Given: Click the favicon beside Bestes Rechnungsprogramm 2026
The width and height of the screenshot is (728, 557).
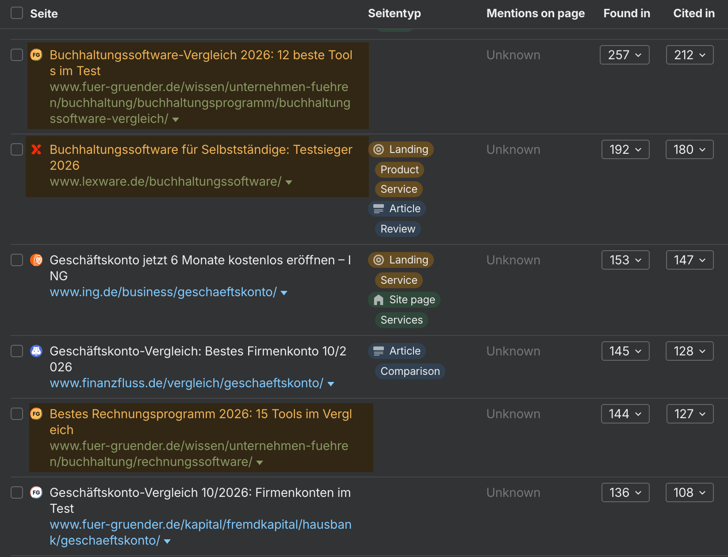Looking at the screenshot, I should [36, 414].
